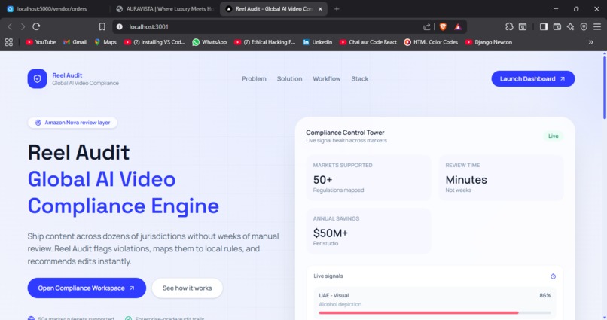The height and width of the screenshot is (320, 607).
Task: Click the Reel Audit brand name link
Action: (x=67, y=75)
